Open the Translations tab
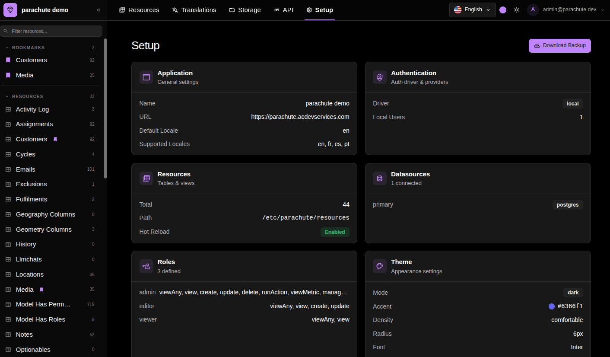 [x=194, y=10]
